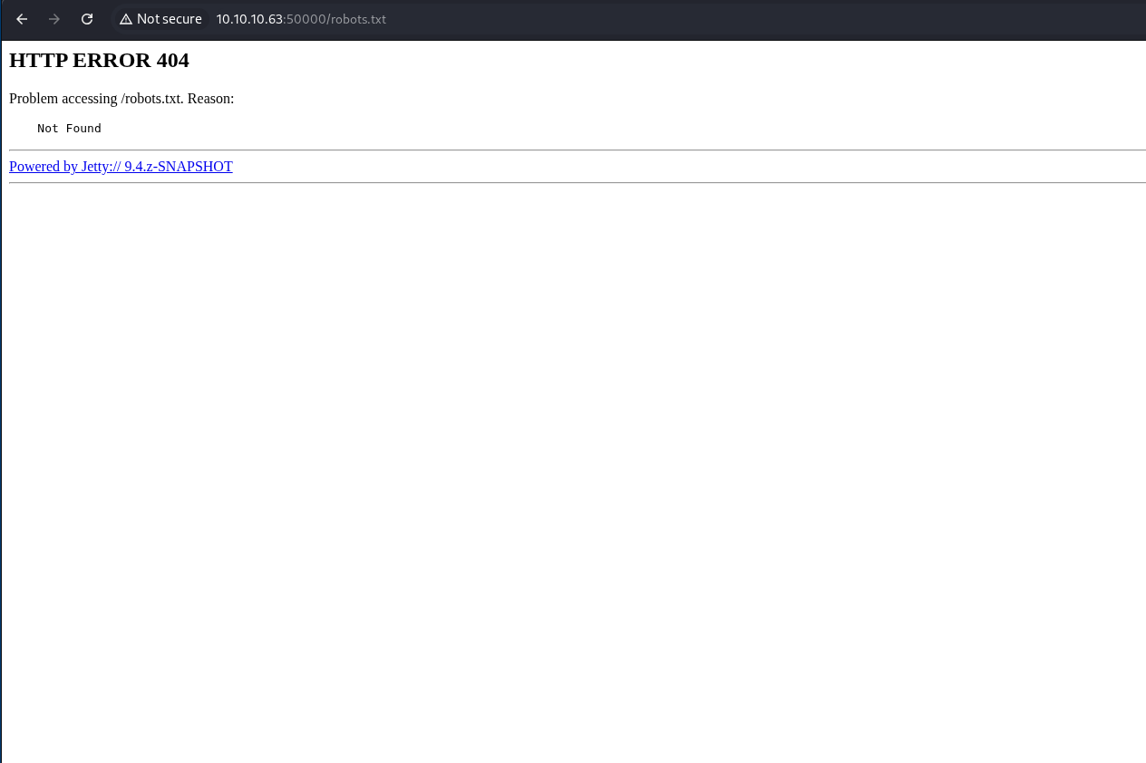
Task: Click the 404 number in the heading
Action: pyautogui.click(x=172, y=61)
